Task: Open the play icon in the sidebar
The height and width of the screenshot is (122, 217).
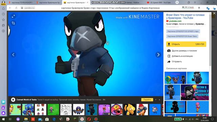Action: point(3,31)
